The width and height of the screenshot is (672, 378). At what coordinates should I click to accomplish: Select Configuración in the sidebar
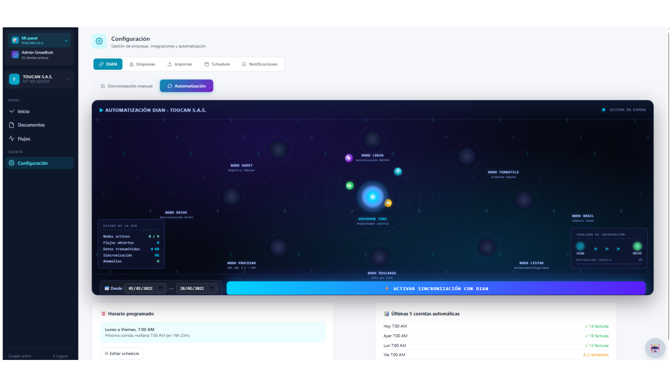click(x=39, y=163)
